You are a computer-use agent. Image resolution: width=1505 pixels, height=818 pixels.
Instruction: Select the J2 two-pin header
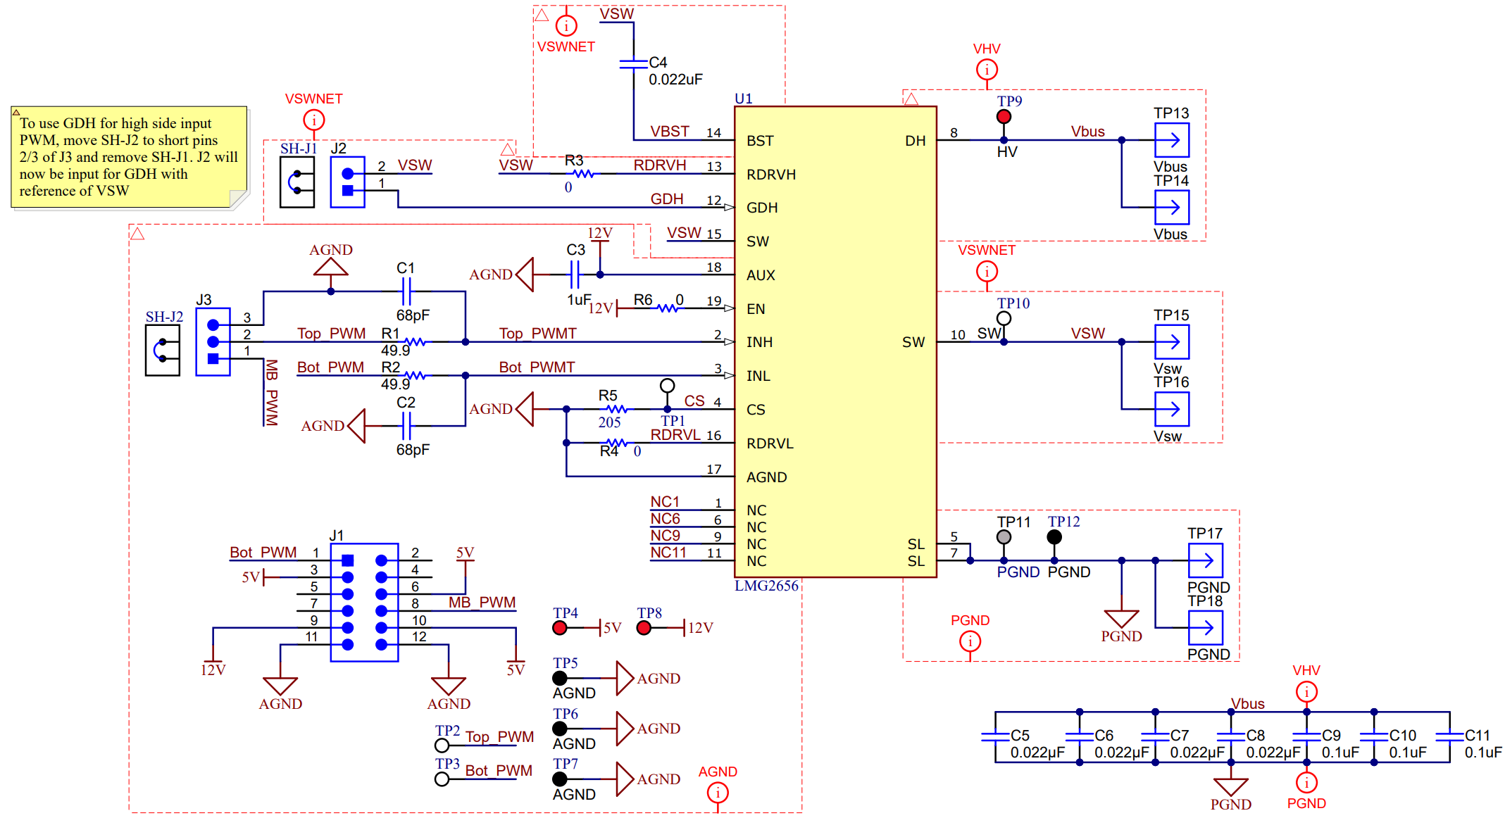click(348, 182)
